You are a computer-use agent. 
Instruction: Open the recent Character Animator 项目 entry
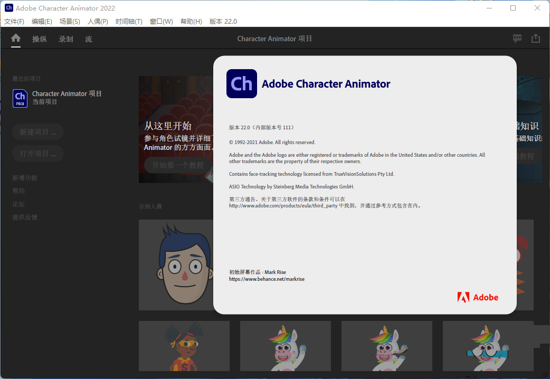[x=57, y=98]
